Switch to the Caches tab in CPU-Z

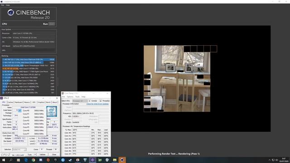tap(10, 102)
